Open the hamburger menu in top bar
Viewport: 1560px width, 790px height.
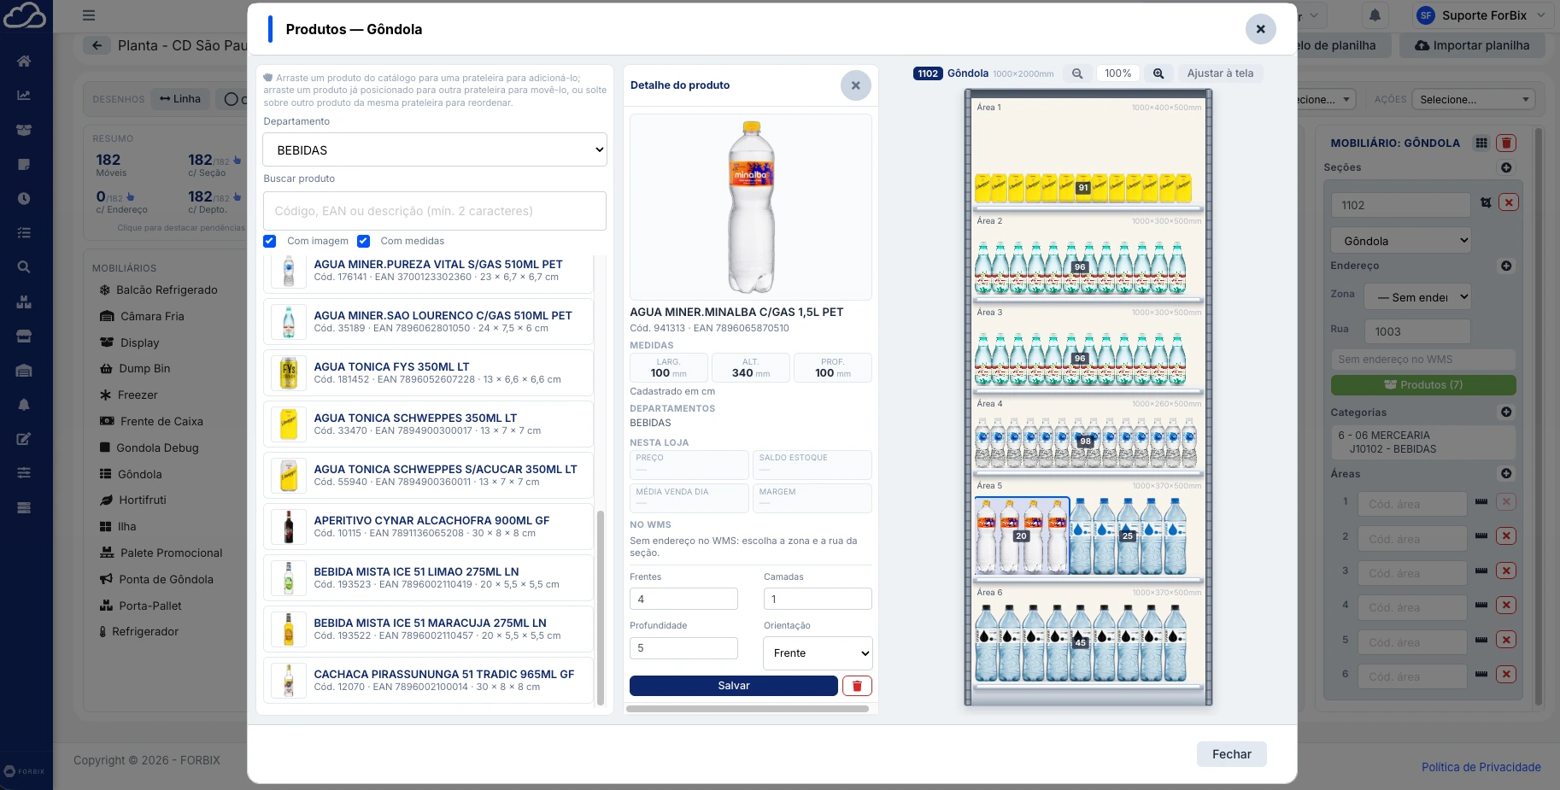[x=89, y=15]
